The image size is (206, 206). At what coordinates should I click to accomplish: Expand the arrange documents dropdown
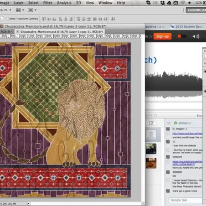(x=20, y=10)
